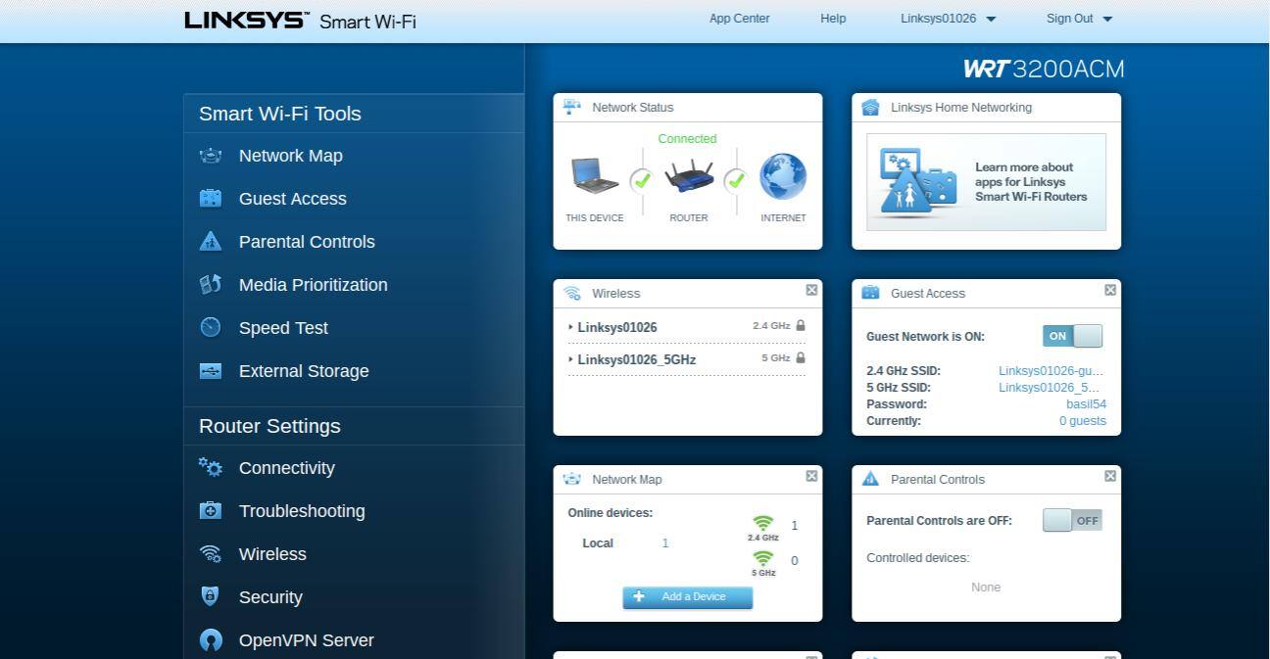Viewport: 1270px width, 659px height.
Task: Click the OpenVPN Server icon
Action: 211,640
